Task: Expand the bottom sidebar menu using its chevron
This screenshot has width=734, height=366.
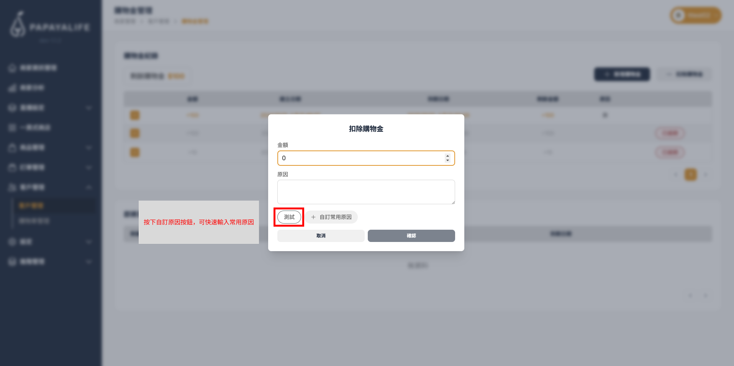Action: [x=89, y=262]
